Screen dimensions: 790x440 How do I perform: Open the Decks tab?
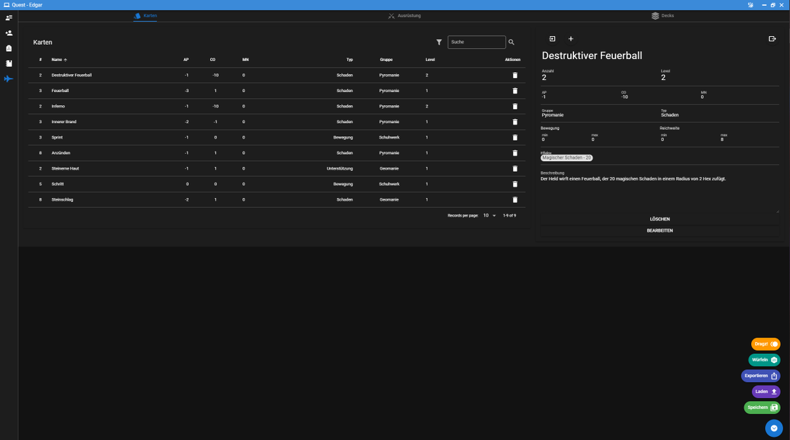tap(663, 16)
